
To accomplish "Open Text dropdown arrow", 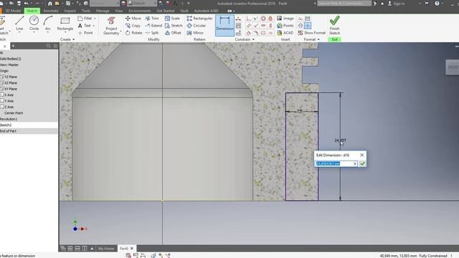I will pos(94,26).
